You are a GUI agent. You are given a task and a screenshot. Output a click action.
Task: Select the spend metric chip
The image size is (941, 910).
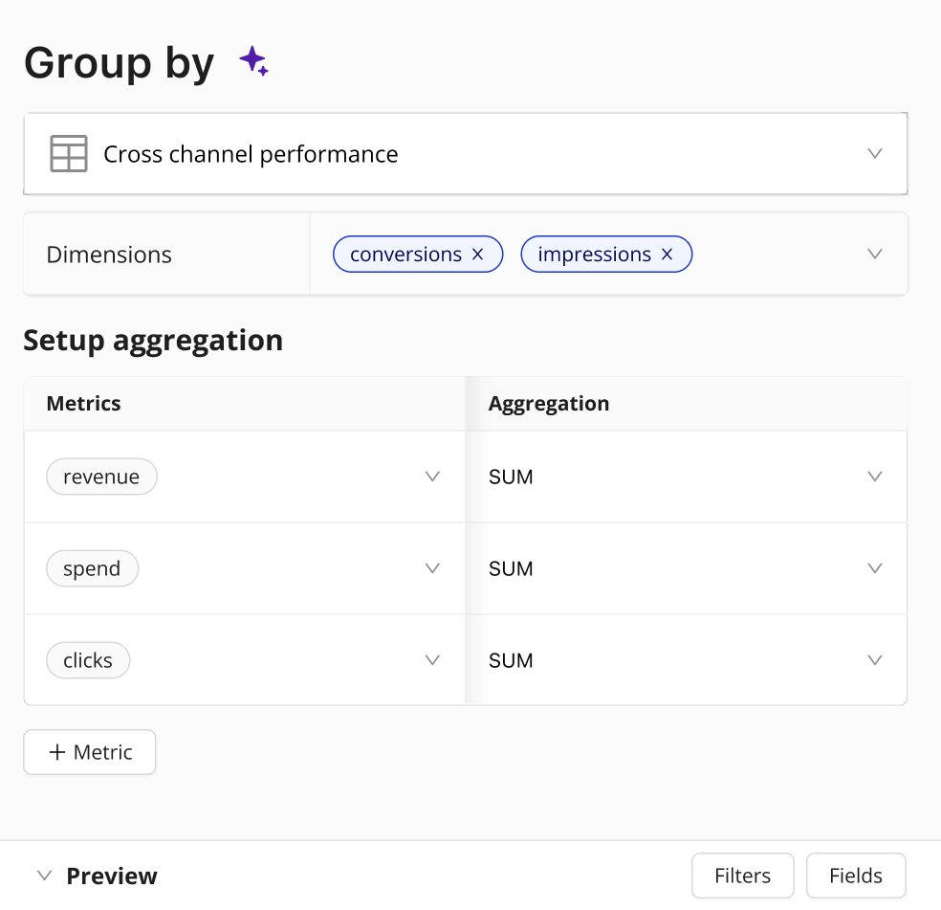pos(92,568)
